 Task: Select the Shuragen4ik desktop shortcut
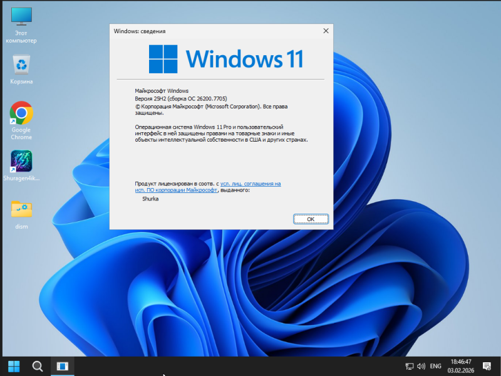click(21, 162)
